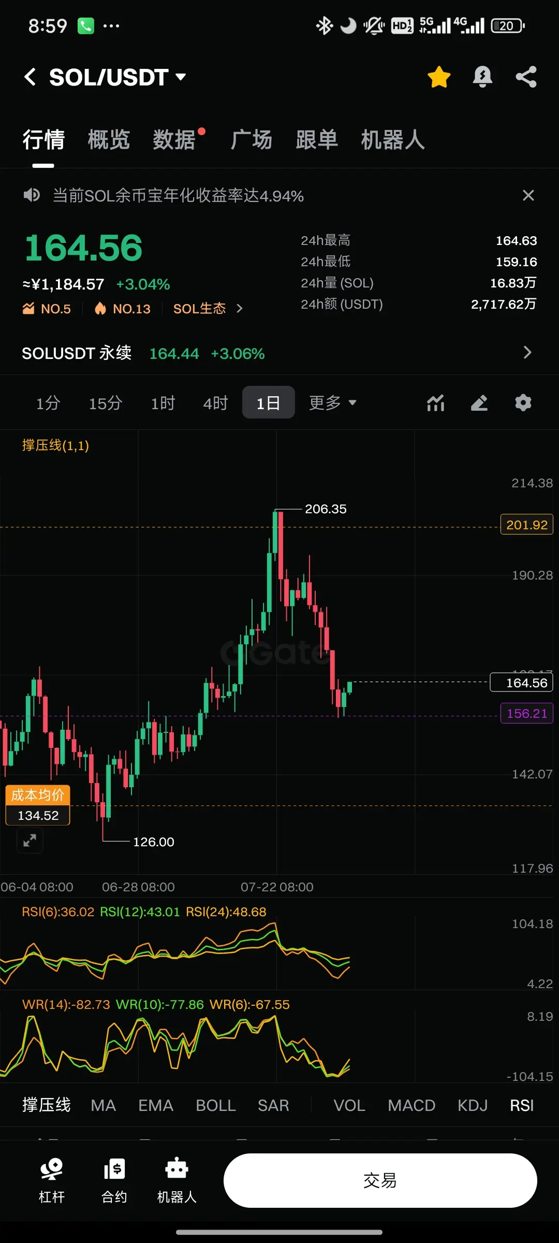Tap the NO.13 hot ranking badge
Screen dimensions: 559x1243
pyautogui.click(x=122, y=309)
